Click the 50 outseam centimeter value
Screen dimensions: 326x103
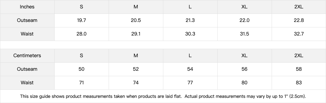[81, 69]
